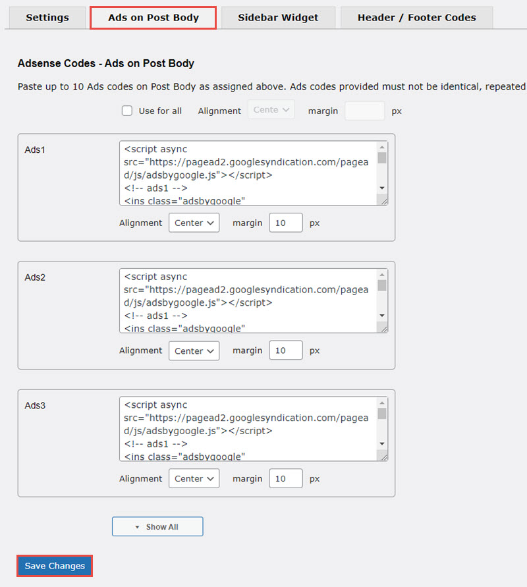Open the Alignment dropdown for Ads1
527x587 pixels.
194,223
